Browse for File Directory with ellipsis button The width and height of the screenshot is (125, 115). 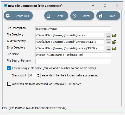point(109,35)
